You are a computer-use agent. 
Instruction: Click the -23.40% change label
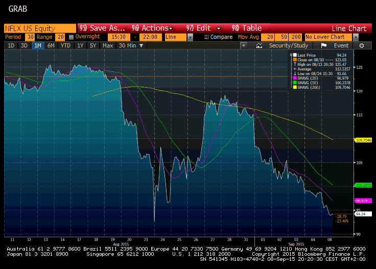342,221
